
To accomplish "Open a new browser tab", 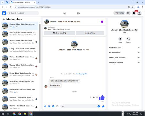I will pyautogui.click(x=38, y=2).
